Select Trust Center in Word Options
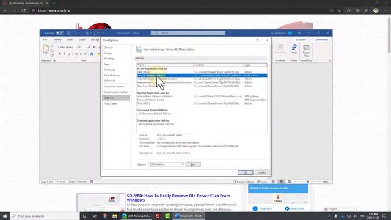Image resolution: width=391 pixels, height=220 pixels. 116,103
